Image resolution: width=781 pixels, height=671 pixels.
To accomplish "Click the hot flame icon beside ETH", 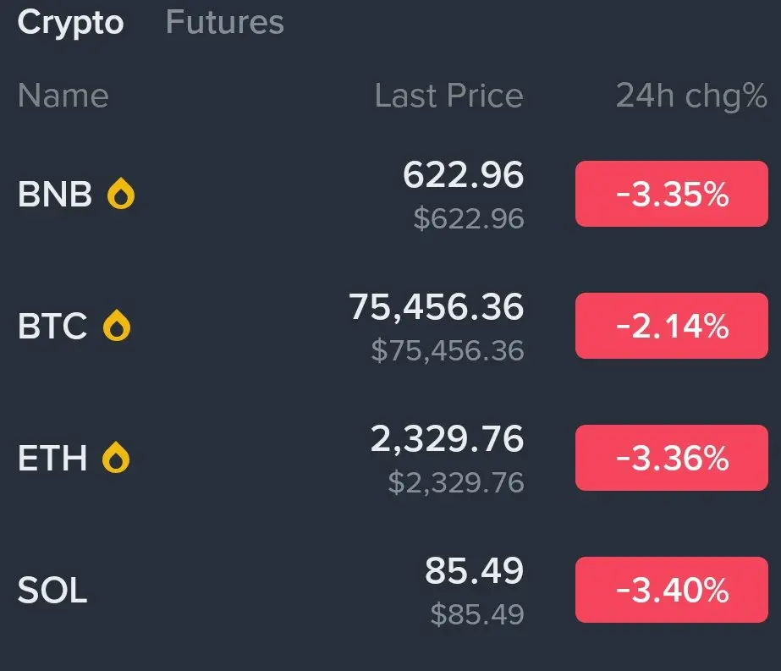I will [x=116, y=457].
